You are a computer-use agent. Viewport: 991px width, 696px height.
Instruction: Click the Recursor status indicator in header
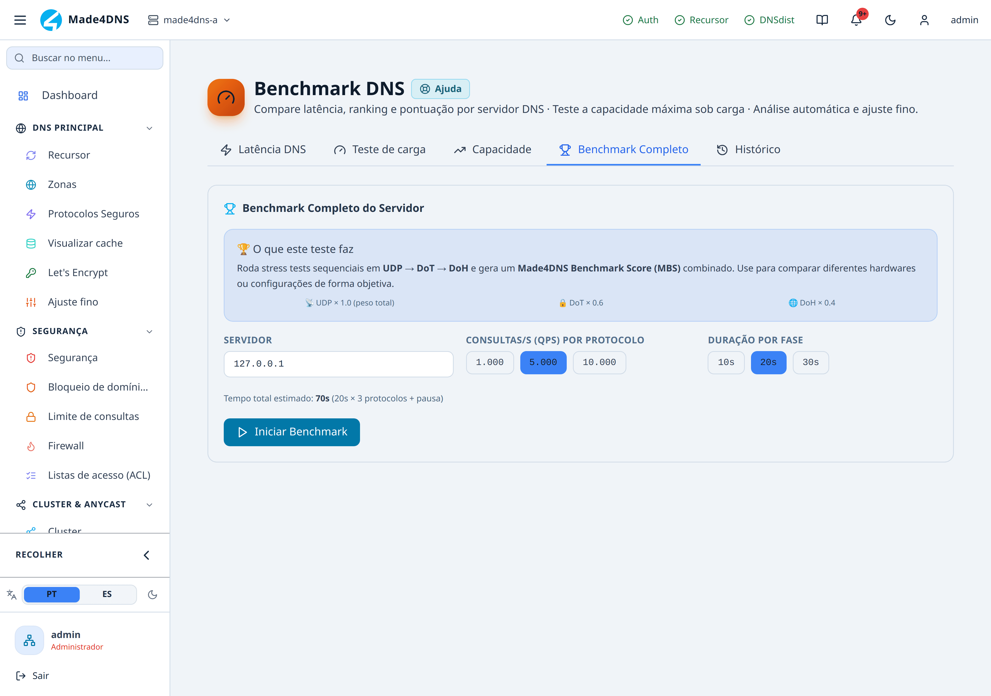pyautogui.click(x=701, y=20)
